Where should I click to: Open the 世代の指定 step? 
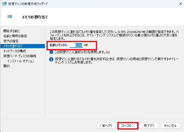11,41
